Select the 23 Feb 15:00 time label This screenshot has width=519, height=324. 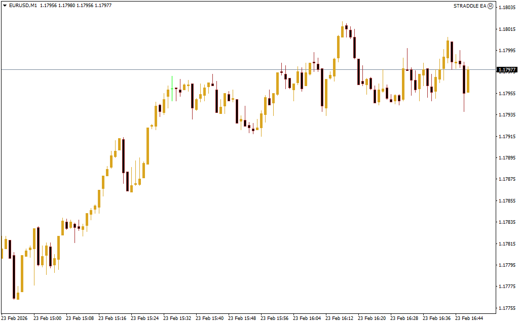point(47,318)
